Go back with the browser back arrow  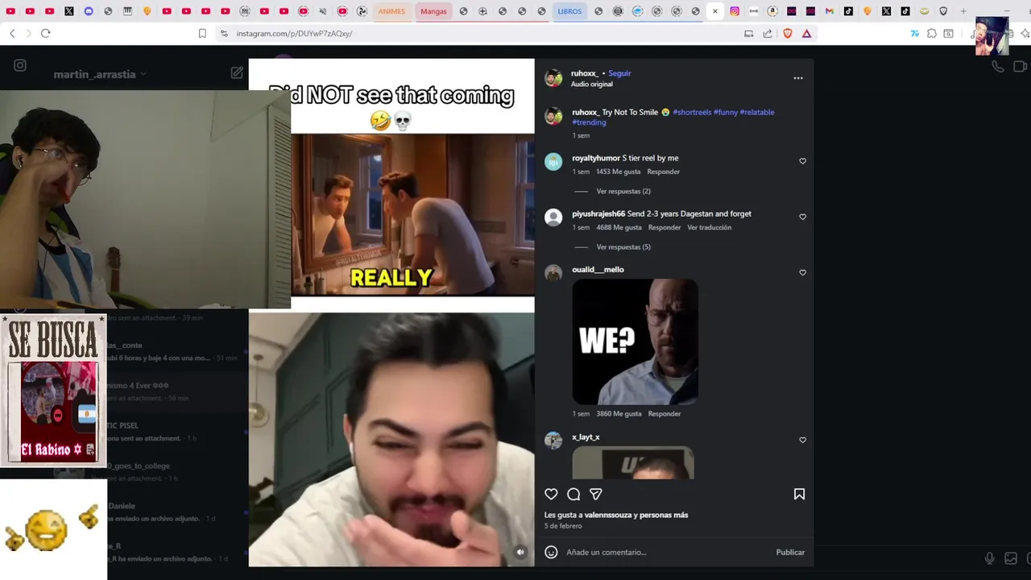12,33
